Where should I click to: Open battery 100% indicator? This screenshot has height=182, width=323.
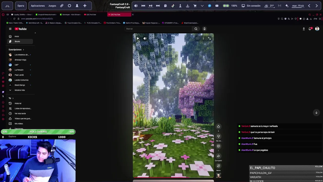(230, 6)
